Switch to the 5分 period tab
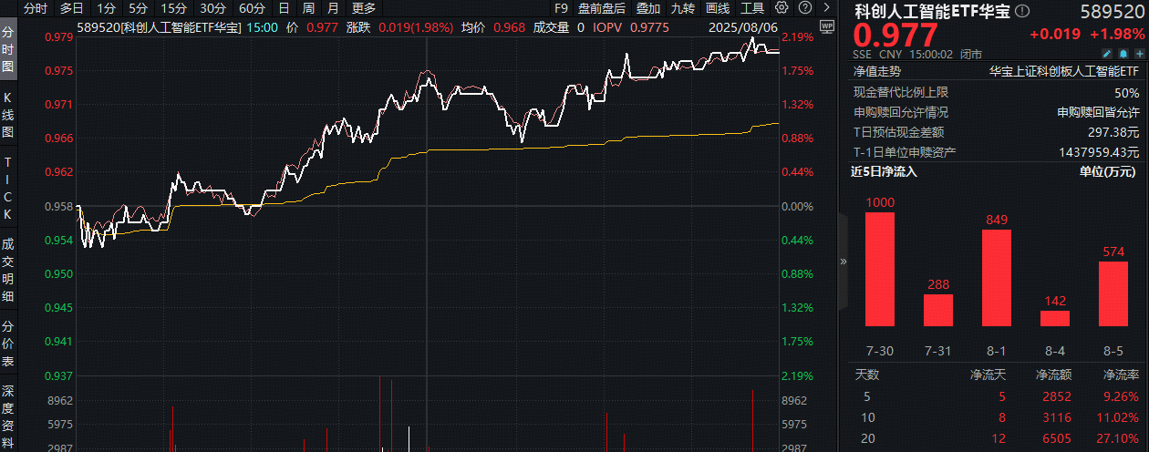Viewport: 1149px width, 452px height. (x=138, y=7)
